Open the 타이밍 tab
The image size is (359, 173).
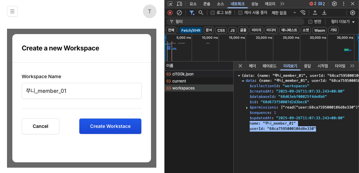coord(340,66)
